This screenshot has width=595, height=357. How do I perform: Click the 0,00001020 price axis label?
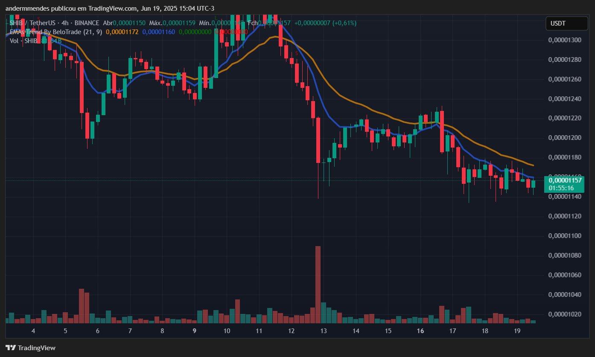566,314
